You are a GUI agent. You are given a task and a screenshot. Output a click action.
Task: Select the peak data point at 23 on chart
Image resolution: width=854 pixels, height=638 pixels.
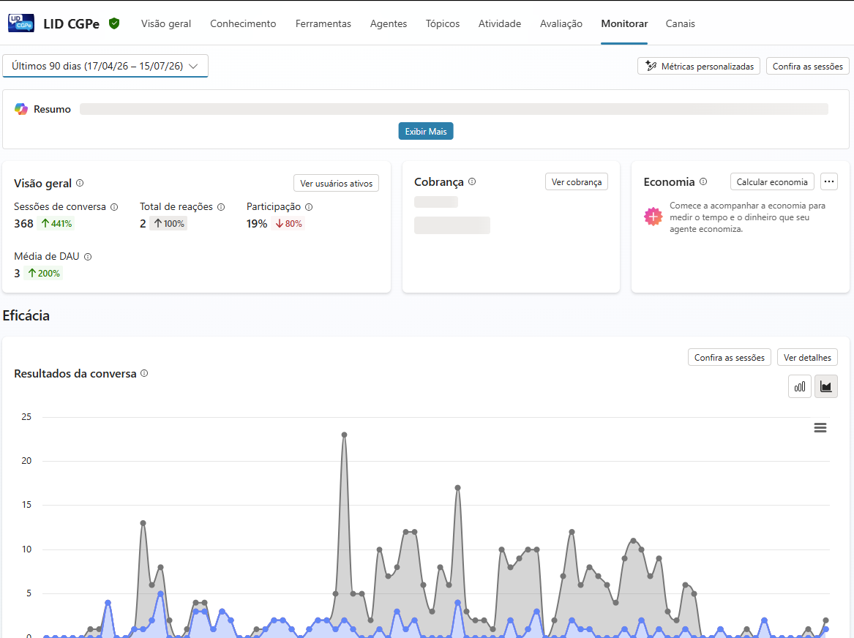[x=344, y=435]
